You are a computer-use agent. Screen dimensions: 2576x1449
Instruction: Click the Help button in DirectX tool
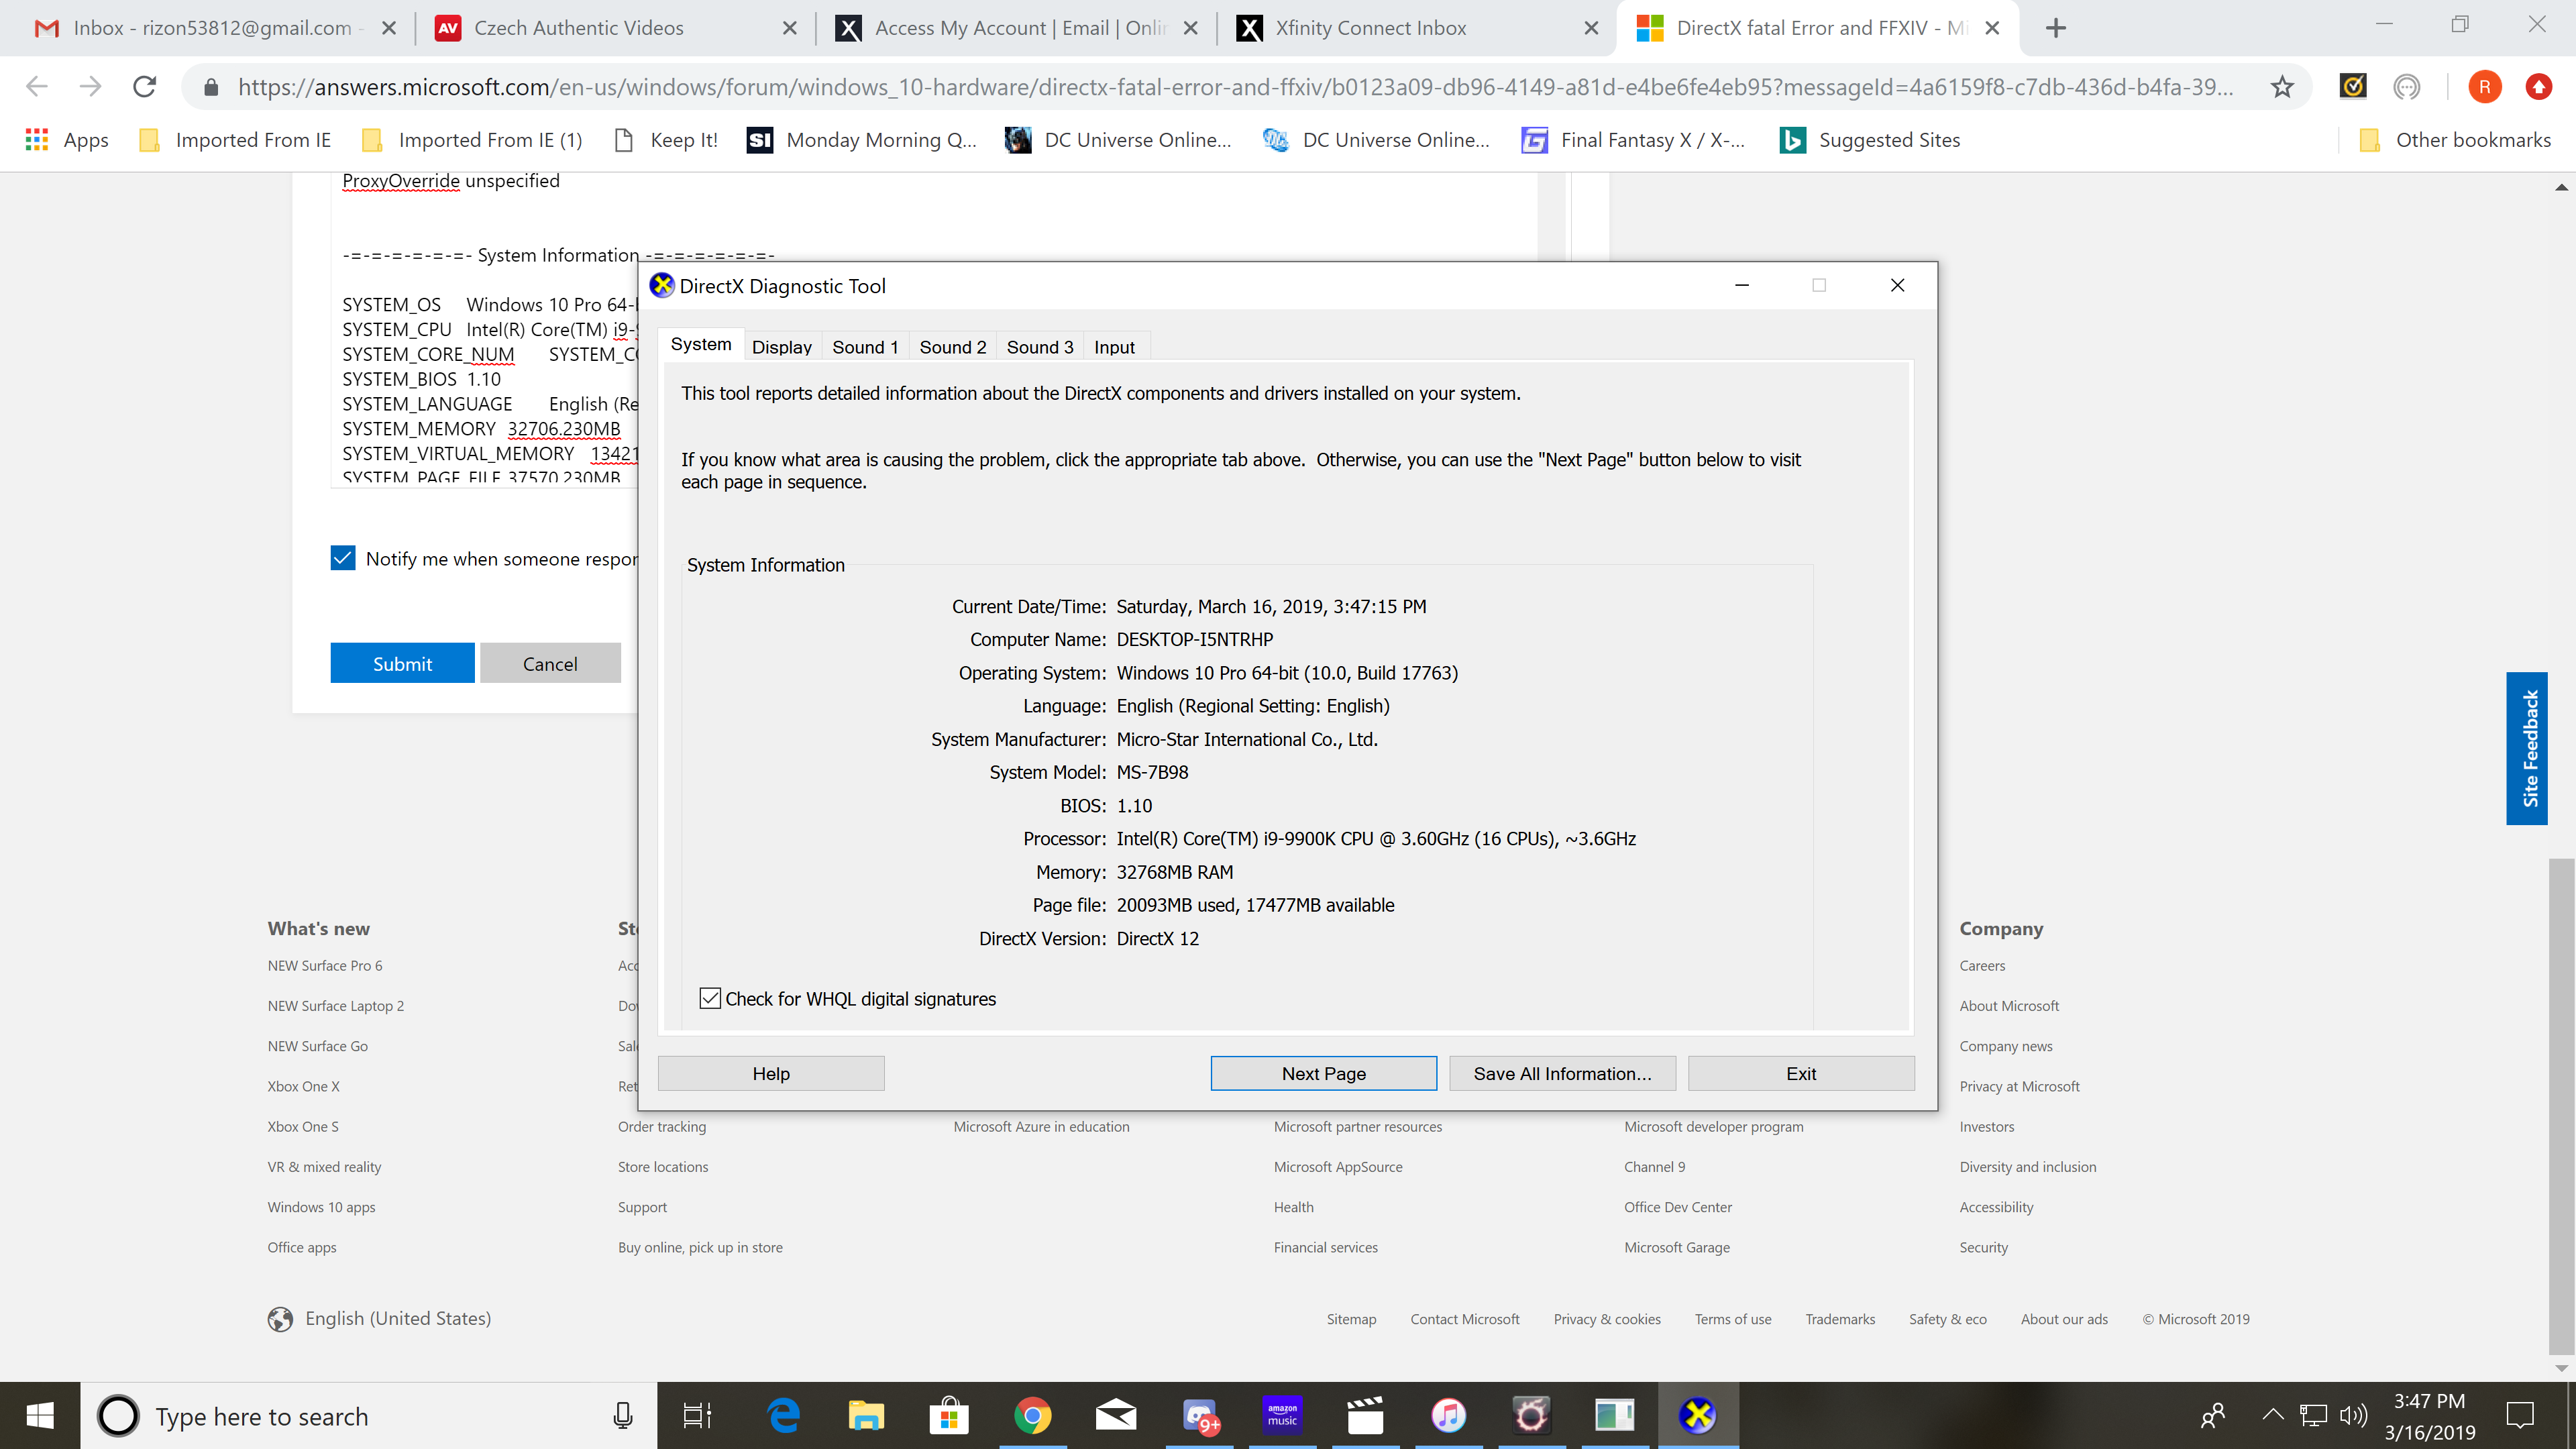pos(771,1073)
